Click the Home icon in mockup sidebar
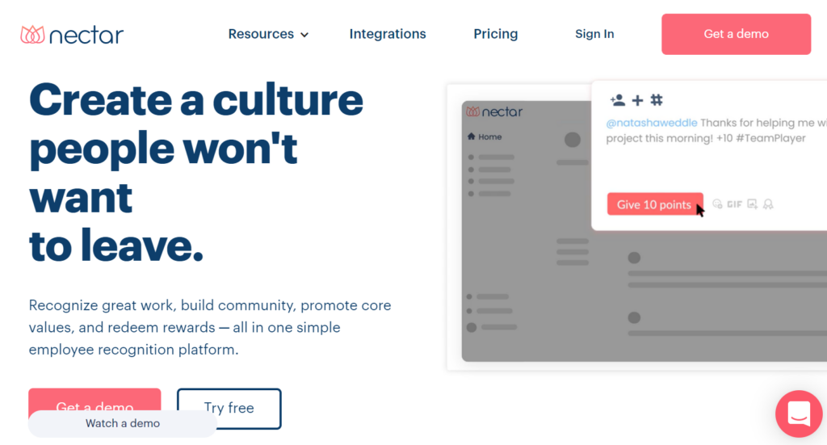This screenshot has height=445, width=827. pos(472,136)
